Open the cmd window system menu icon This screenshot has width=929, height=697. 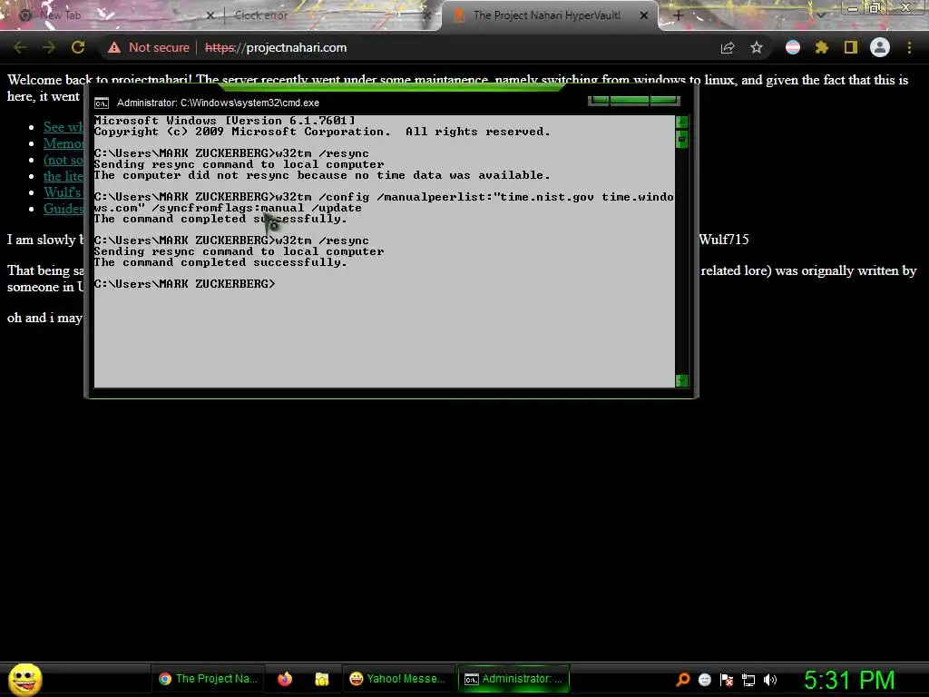coord(102,103)
